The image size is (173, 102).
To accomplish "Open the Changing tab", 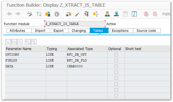I will tap(79, 31).
